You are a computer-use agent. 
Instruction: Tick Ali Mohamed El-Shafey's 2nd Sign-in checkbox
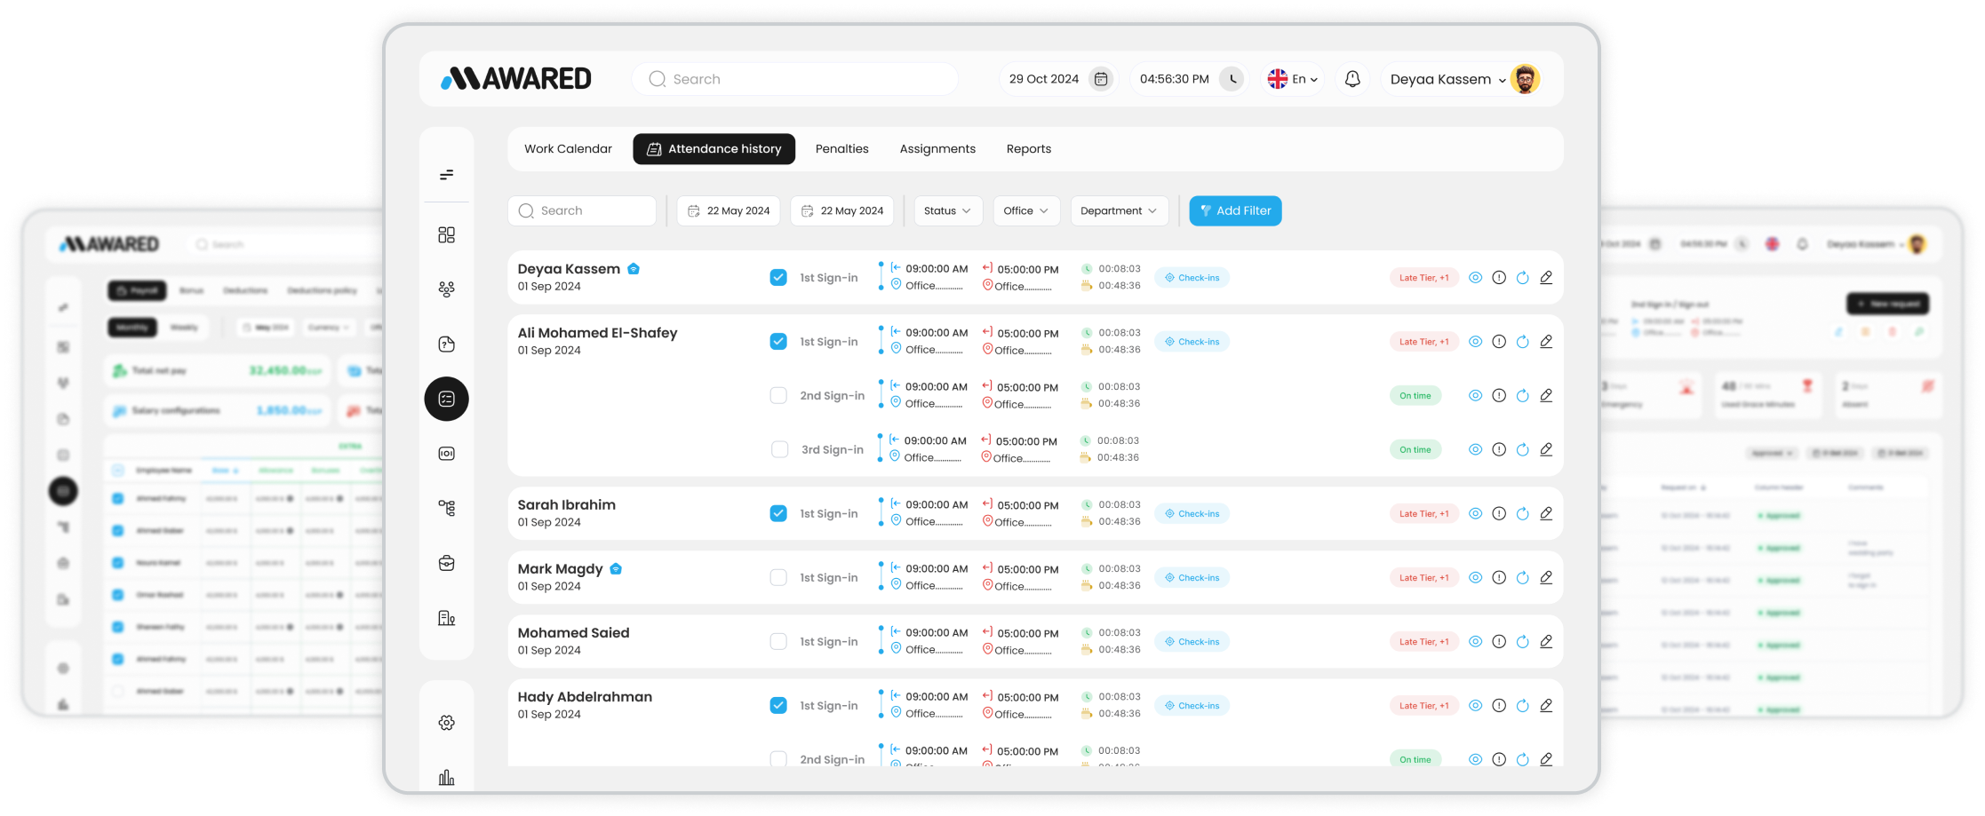click(778, 396)
